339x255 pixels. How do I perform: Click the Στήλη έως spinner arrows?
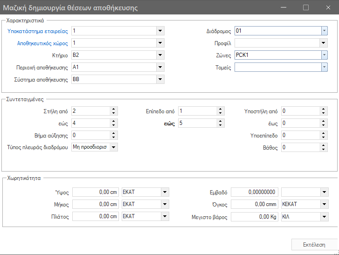coord(113,123)
